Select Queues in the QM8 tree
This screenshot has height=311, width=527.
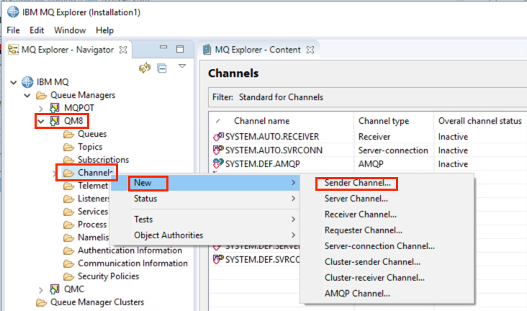92,134
